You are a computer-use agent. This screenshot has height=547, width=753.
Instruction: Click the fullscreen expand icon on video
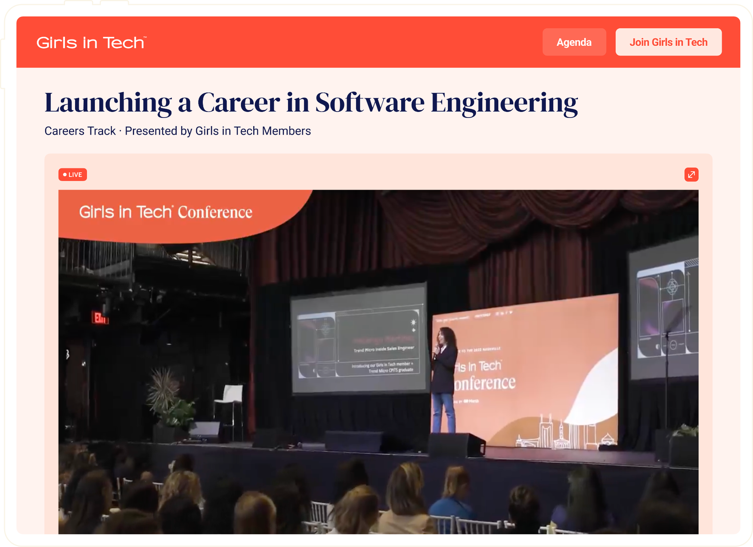coord(691,174)
